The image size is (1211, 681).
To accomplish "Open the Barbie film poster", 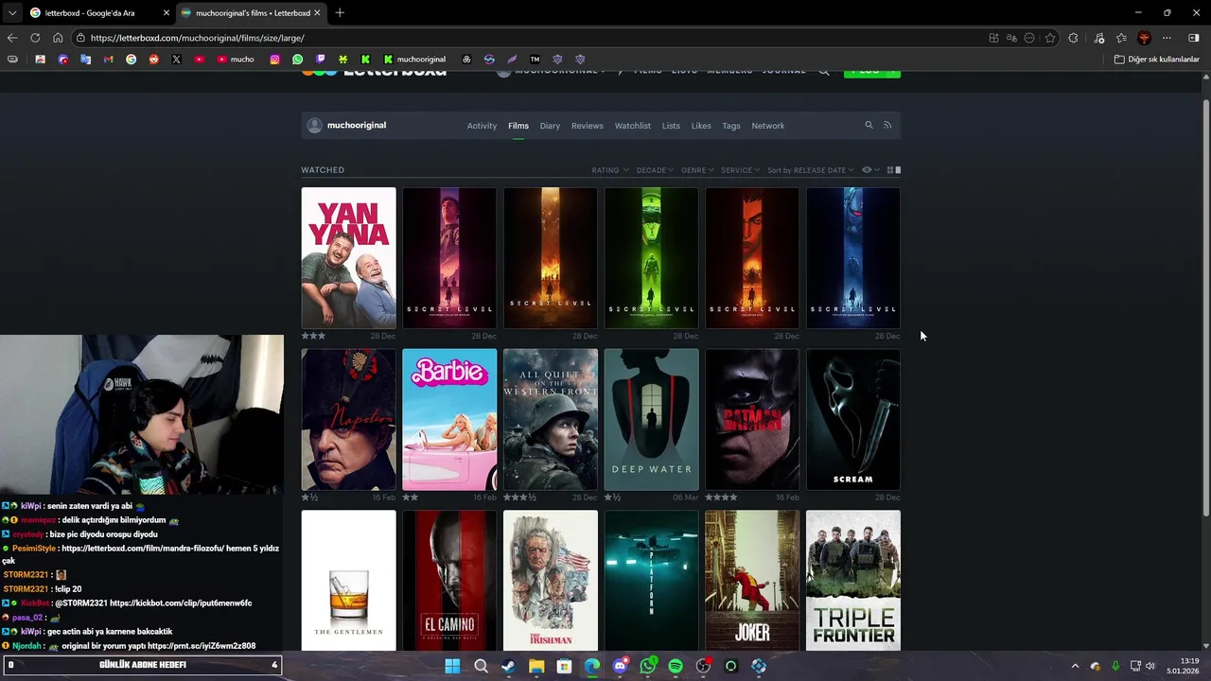I will 449,419.
